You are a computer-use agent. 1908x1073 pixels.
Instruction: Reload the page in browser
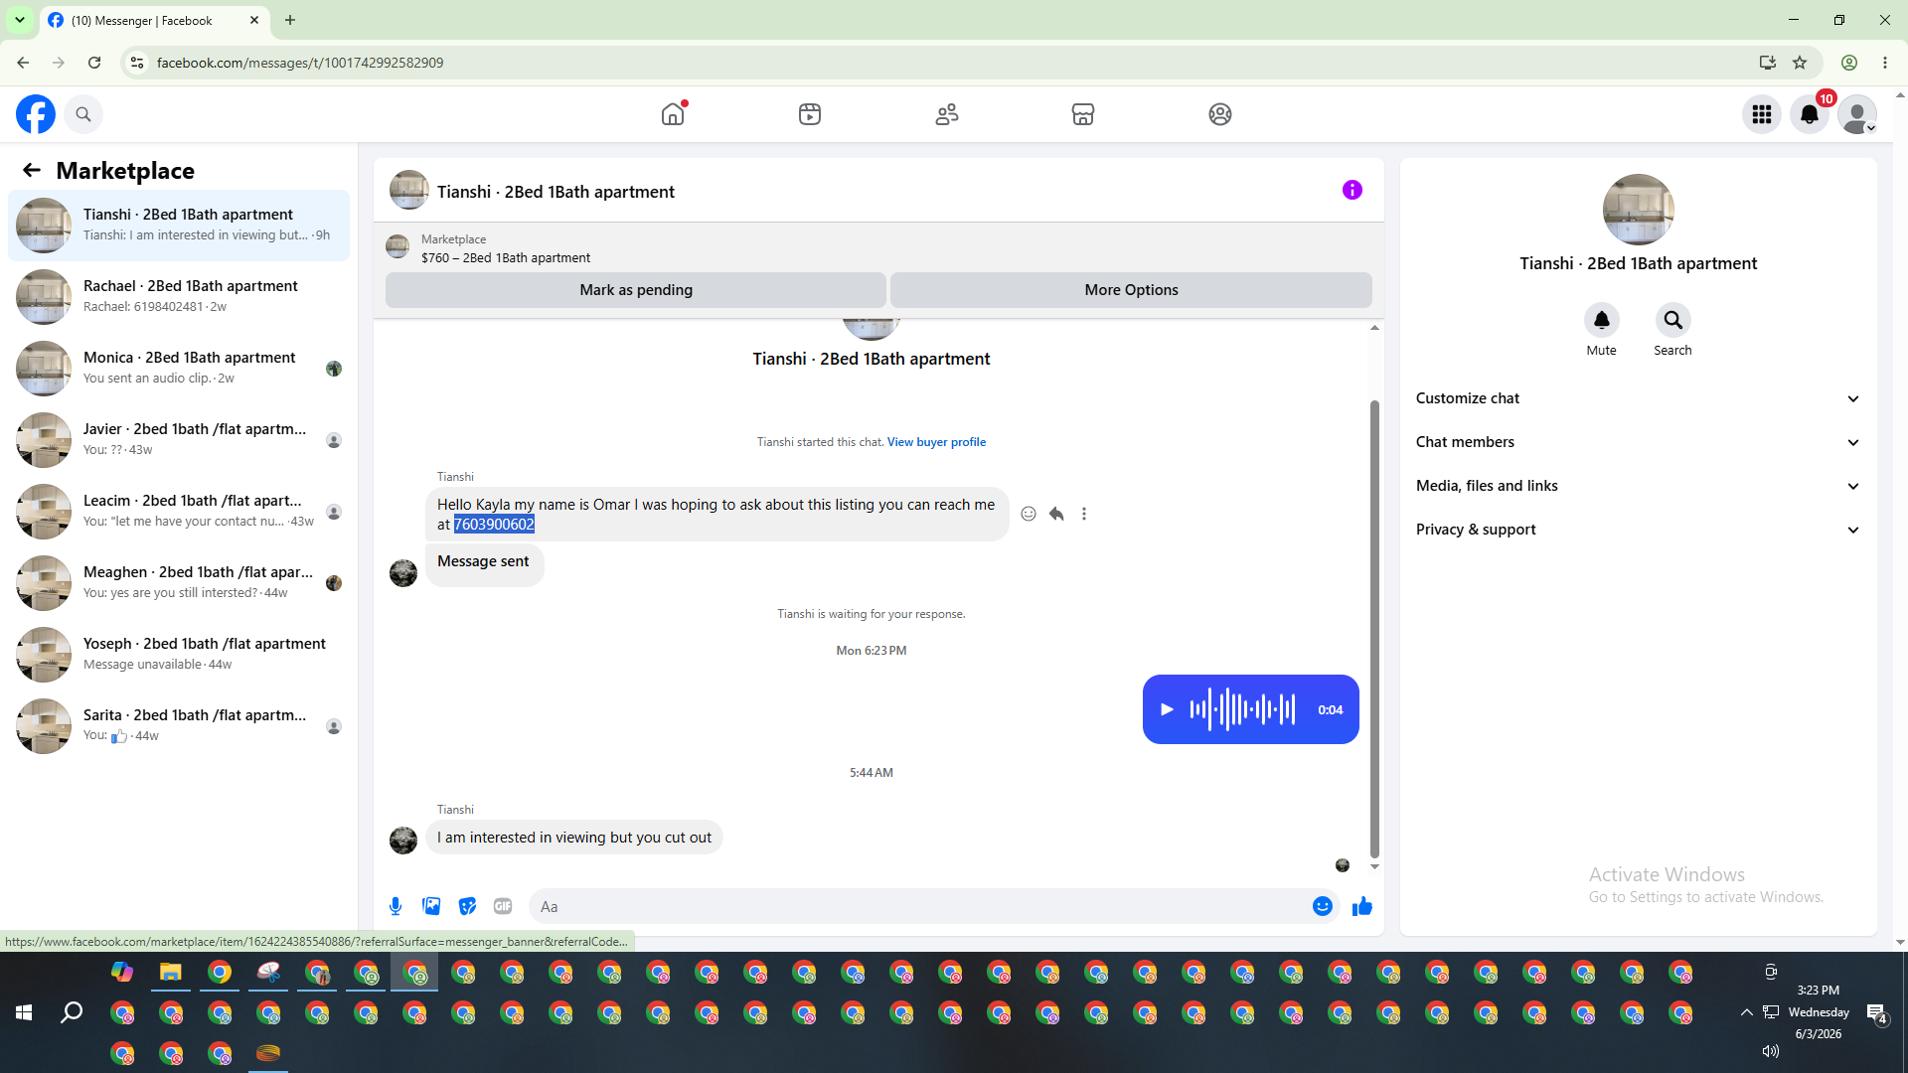click(94, 63)
